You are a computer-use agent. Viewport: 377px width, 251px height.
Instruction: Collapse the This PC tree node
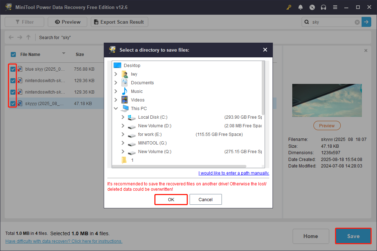116,108
